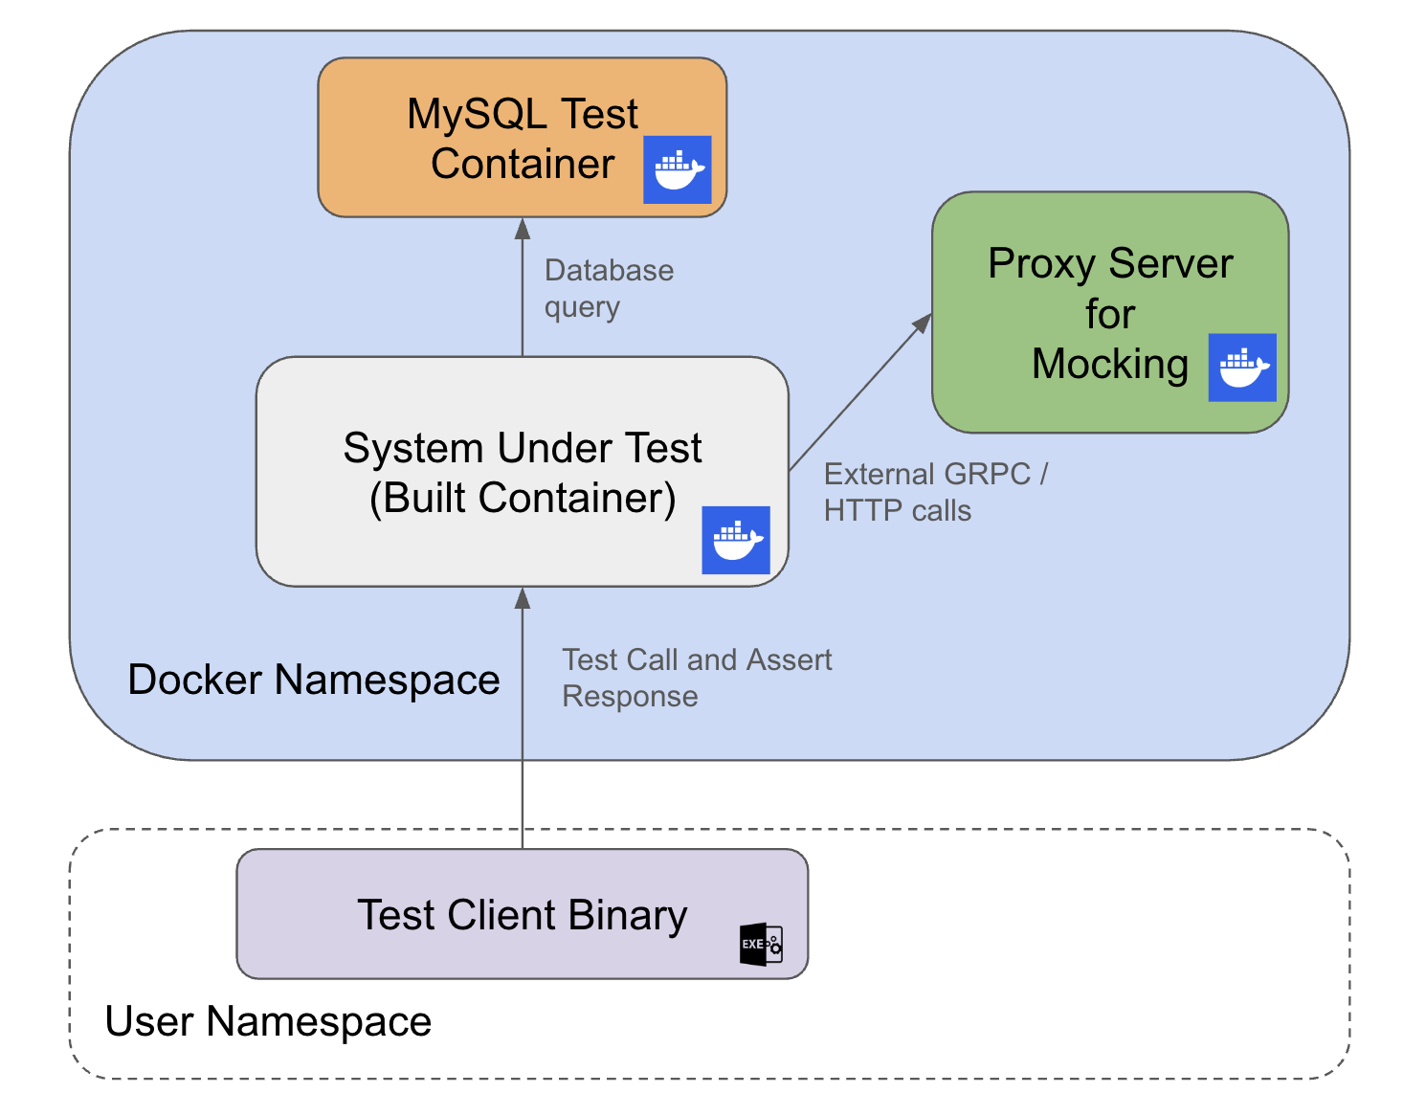Click the 'External GRPC / HTTP calls' label
Viewport: 1403px width, 1116px height.
click(936, 492)
